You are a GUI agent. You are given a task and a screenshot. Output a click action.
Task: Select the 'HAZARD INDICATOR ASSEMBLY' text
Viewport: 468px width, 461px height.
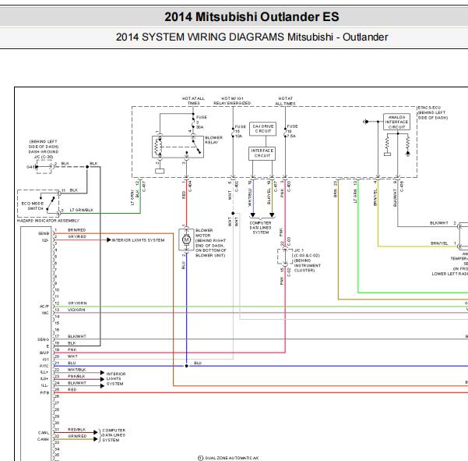(48, 221)
